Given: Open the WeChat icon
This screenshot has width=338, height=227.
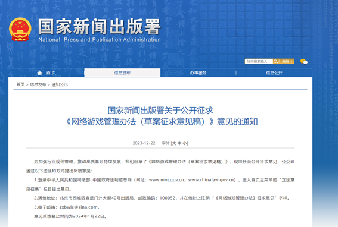Looking at the screenshot, I should [304, 62].
